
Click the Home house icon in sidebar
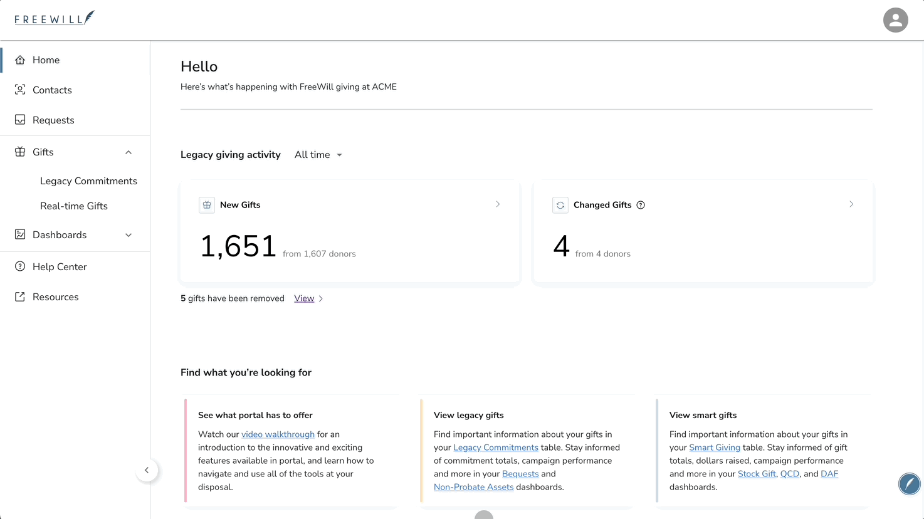(20, 60)
